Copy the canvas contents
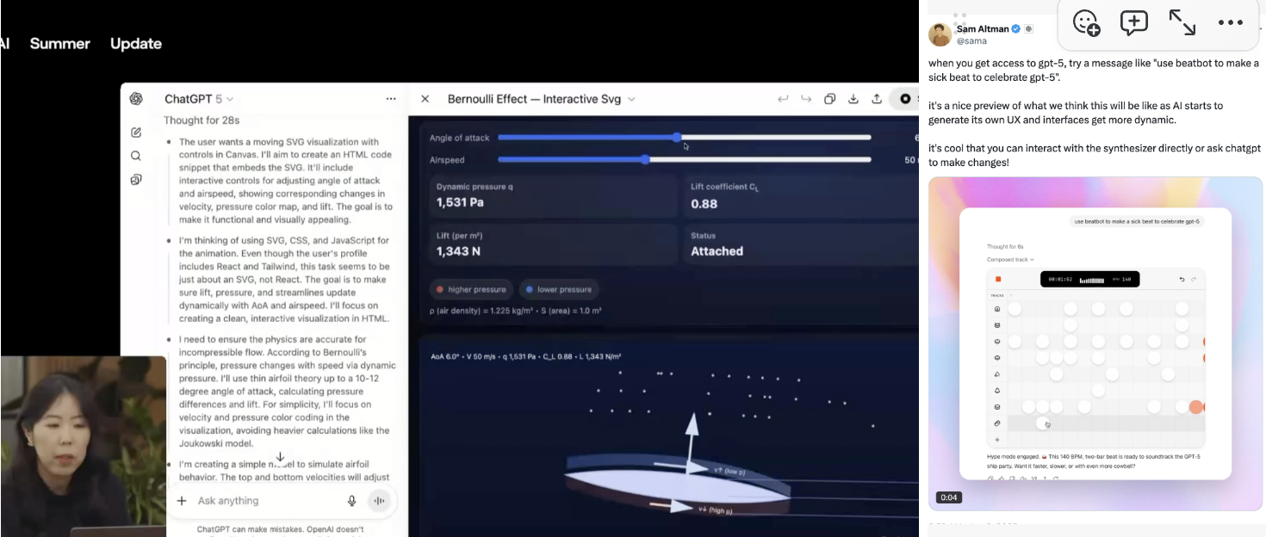The width and height of the screenshot is (1266, 537). tap(829, 99)
